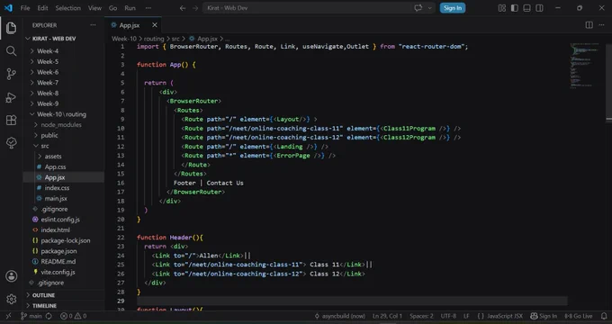Split the editor to the right

click(x=589, y=25)
